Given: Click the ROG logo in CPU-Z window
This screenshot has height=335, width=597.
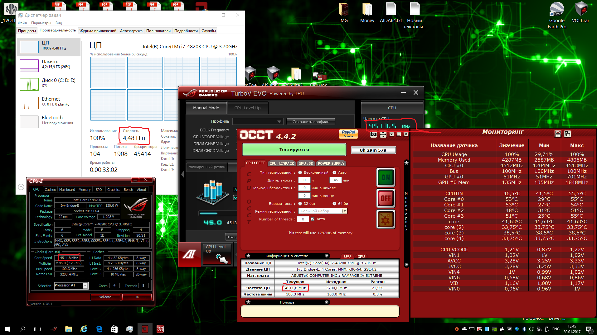Looking at the screenshot, I should point(136,208).
